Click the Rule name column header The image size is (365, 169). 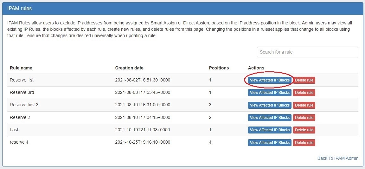21,68
